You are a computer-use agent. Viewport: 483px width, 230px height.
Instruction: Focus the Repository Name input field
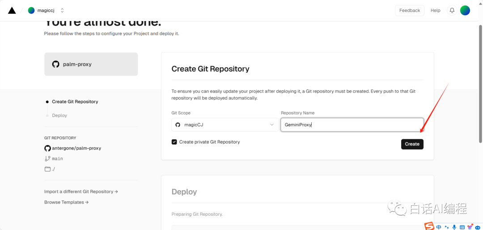pos(352,125)
